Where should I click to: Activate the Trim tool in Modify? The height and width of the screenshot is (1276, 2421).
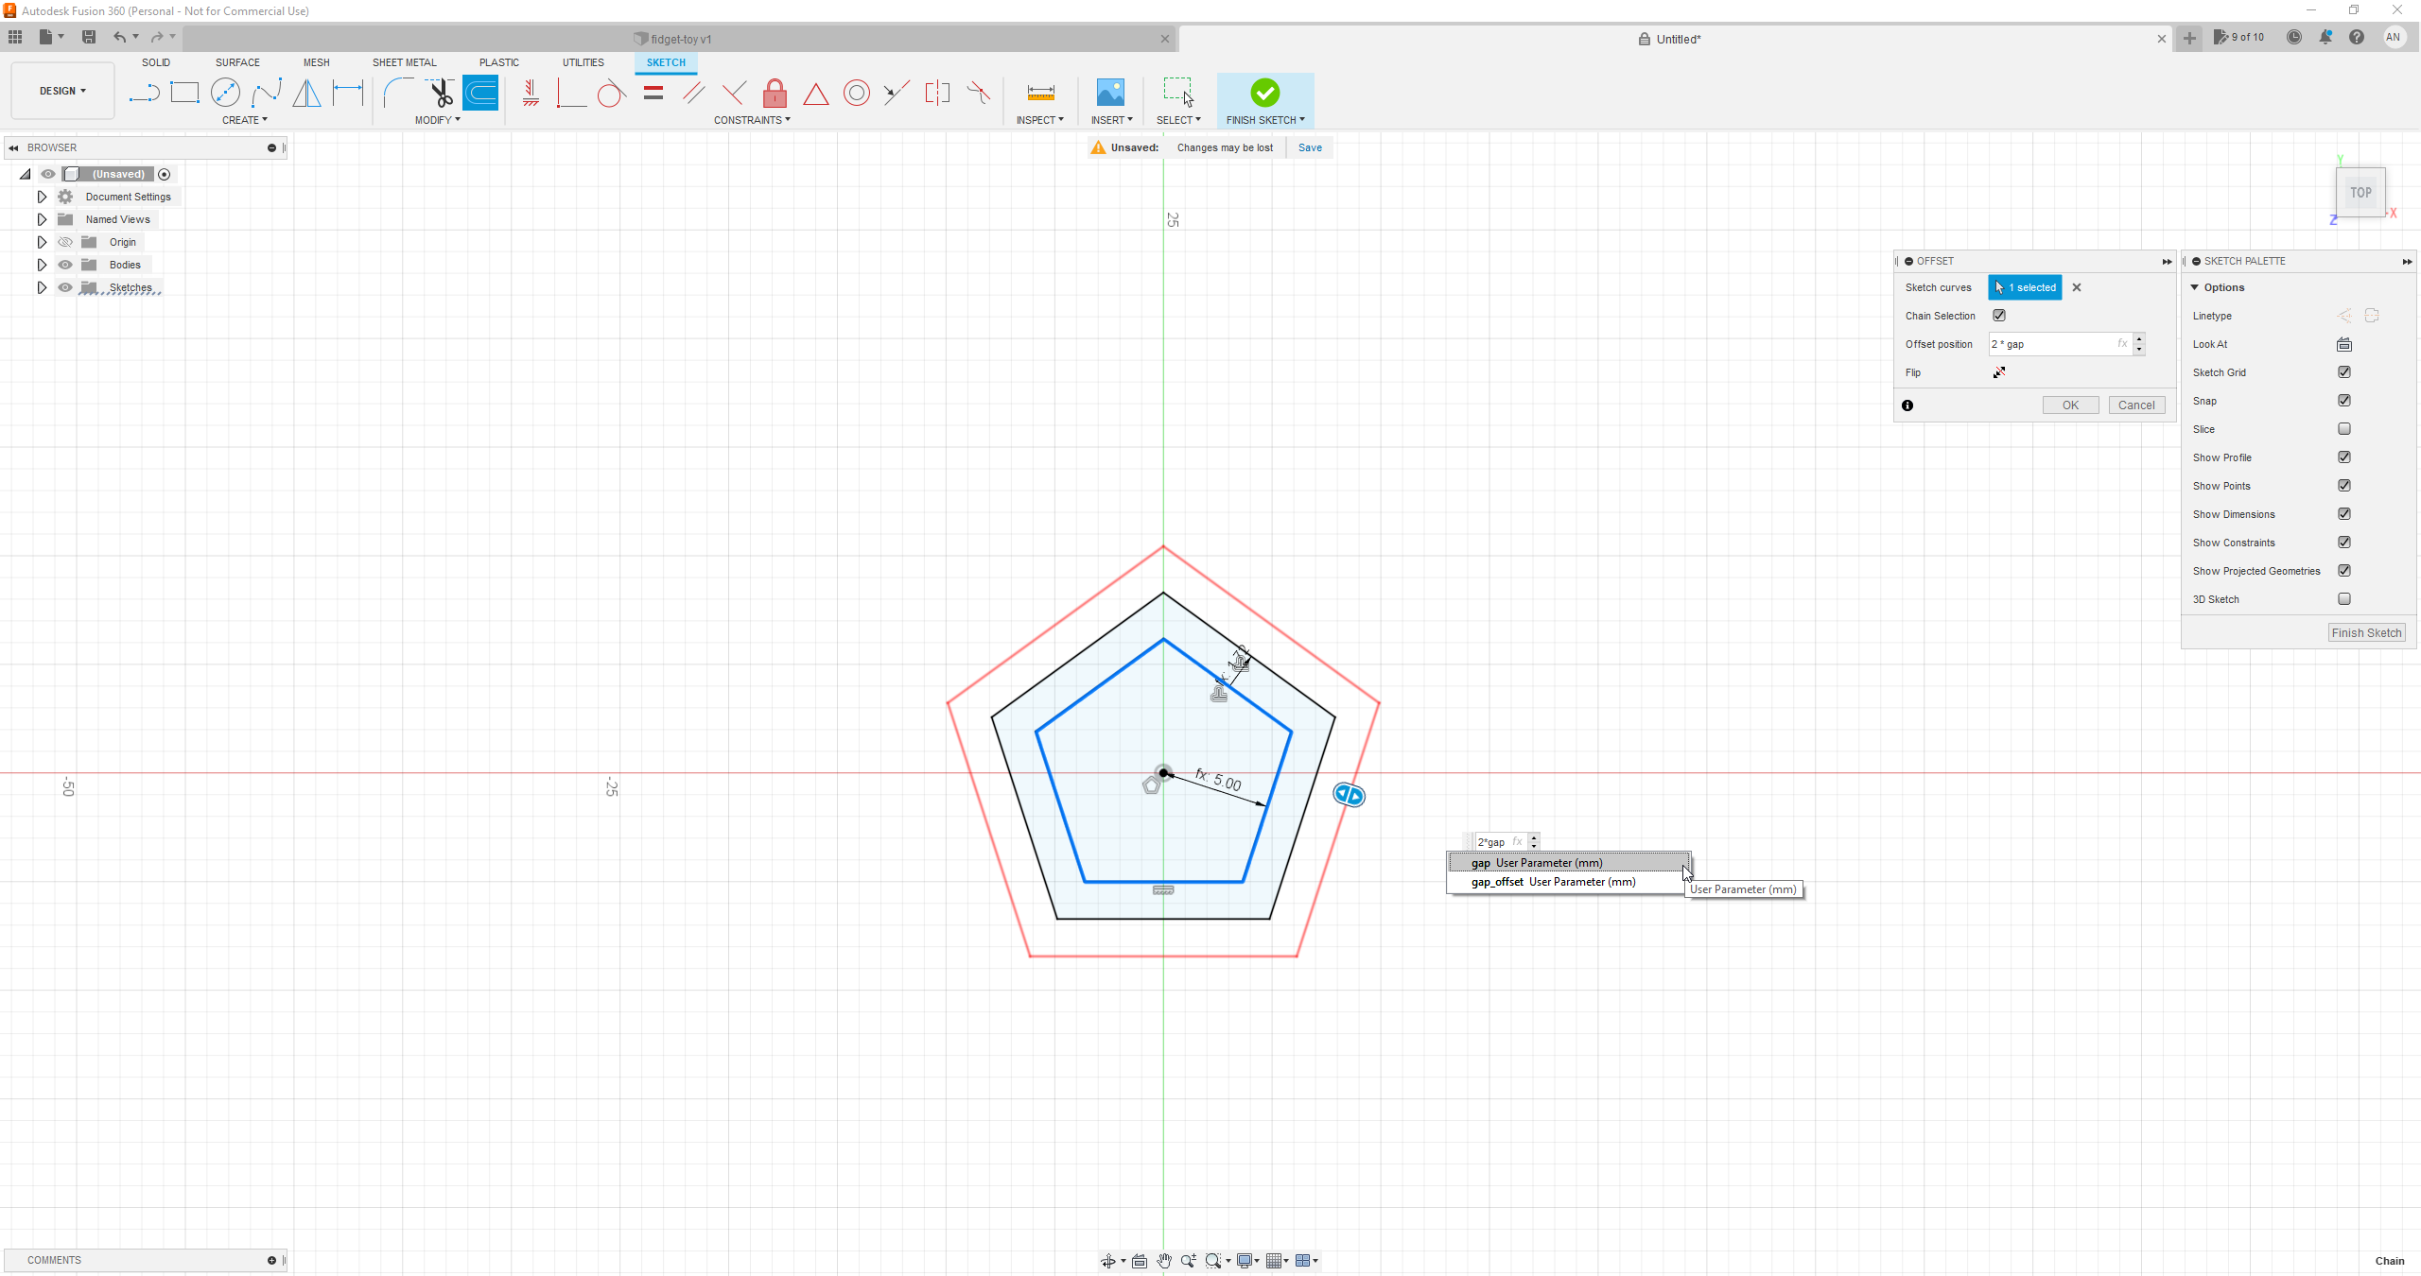[441, 93]
